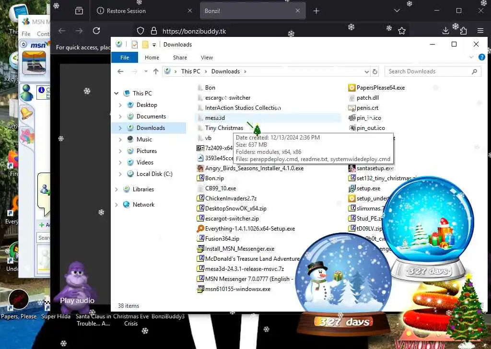Screen dimensions: 491x349
Task: Expand Network in navigation pane
Action: [x=117, y=205]
